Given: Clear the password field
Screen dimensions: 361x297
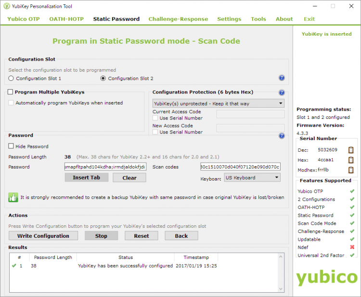Looking at the screenshot, I should 129,178.
